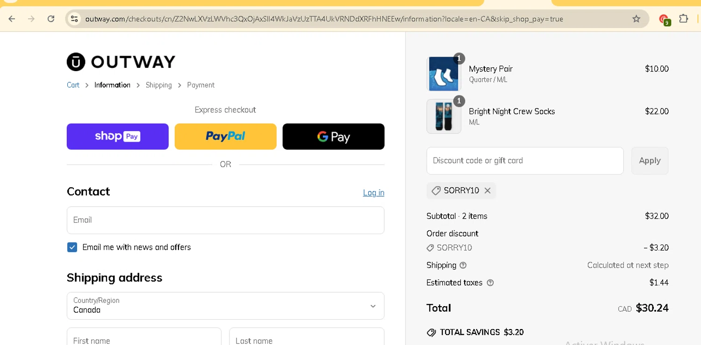Go forward with the browser forward arrow
The image size is (701, 345).
point(31,19)
